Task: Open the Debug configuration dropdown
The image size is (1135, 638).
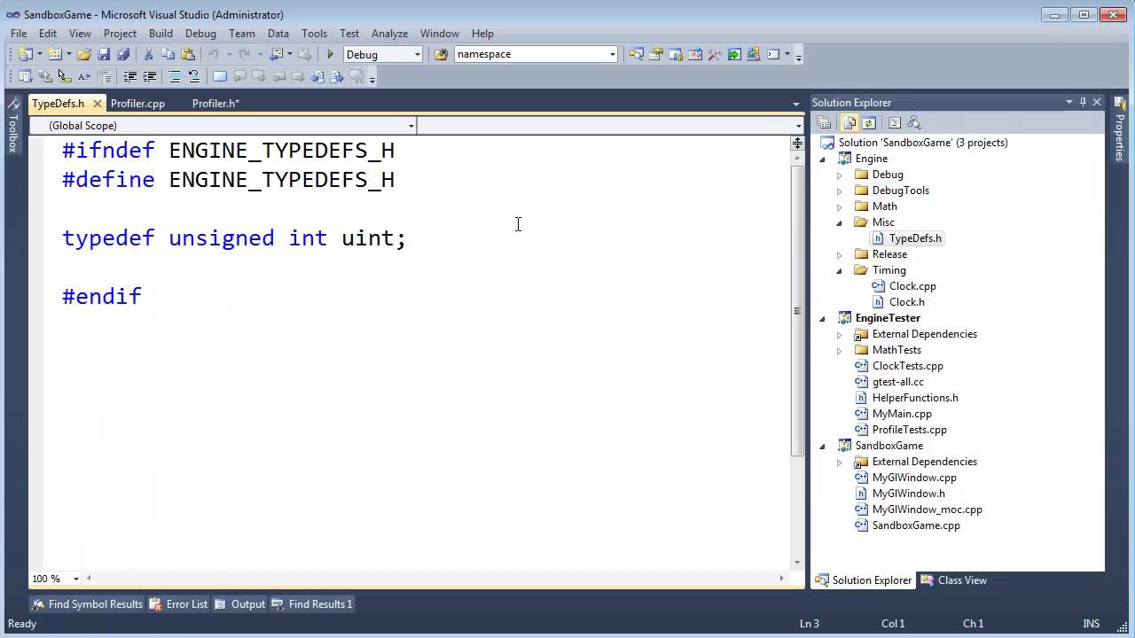Action: coord(417,54)
